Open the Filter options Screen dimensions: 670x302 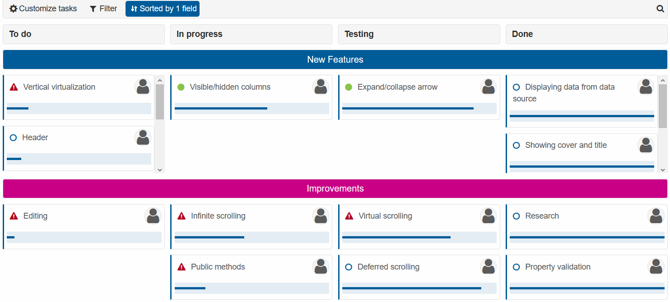pyautogui.click(x=103, y=9)
